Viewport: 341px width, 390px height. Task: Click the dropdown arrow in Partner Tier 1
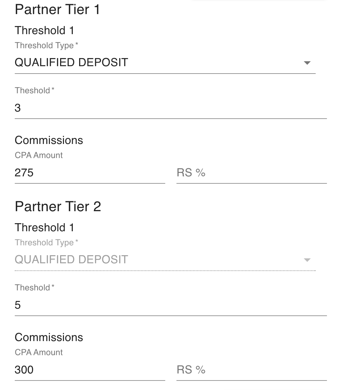pos(307,63)
